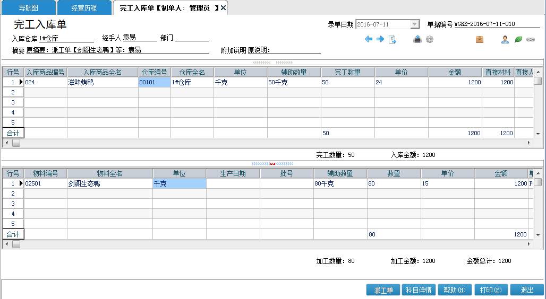Screen dimensions: 546x299
Task: Click the 摘要 text field
Action: [118, 50]
